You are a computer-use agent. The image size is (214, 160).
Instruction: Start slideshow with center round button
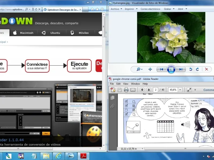pos(171,69)
